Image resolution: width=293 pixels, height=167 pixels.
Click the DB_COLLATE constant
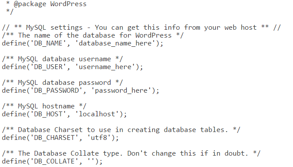click(x=54, y=161)
